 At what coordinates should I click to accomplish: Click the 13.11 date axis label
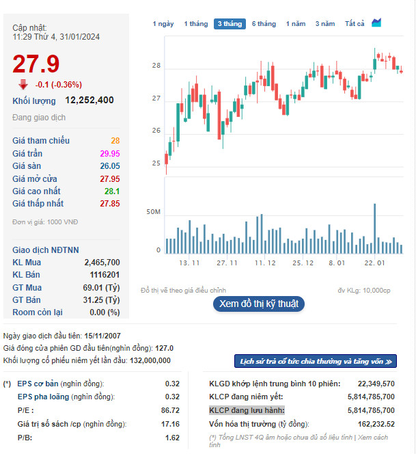coord(189,263)
